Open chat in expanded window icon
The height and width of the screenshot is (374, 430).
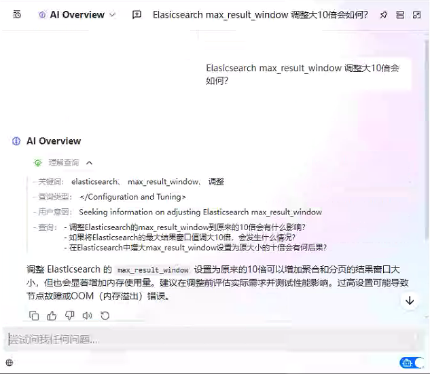416,14
